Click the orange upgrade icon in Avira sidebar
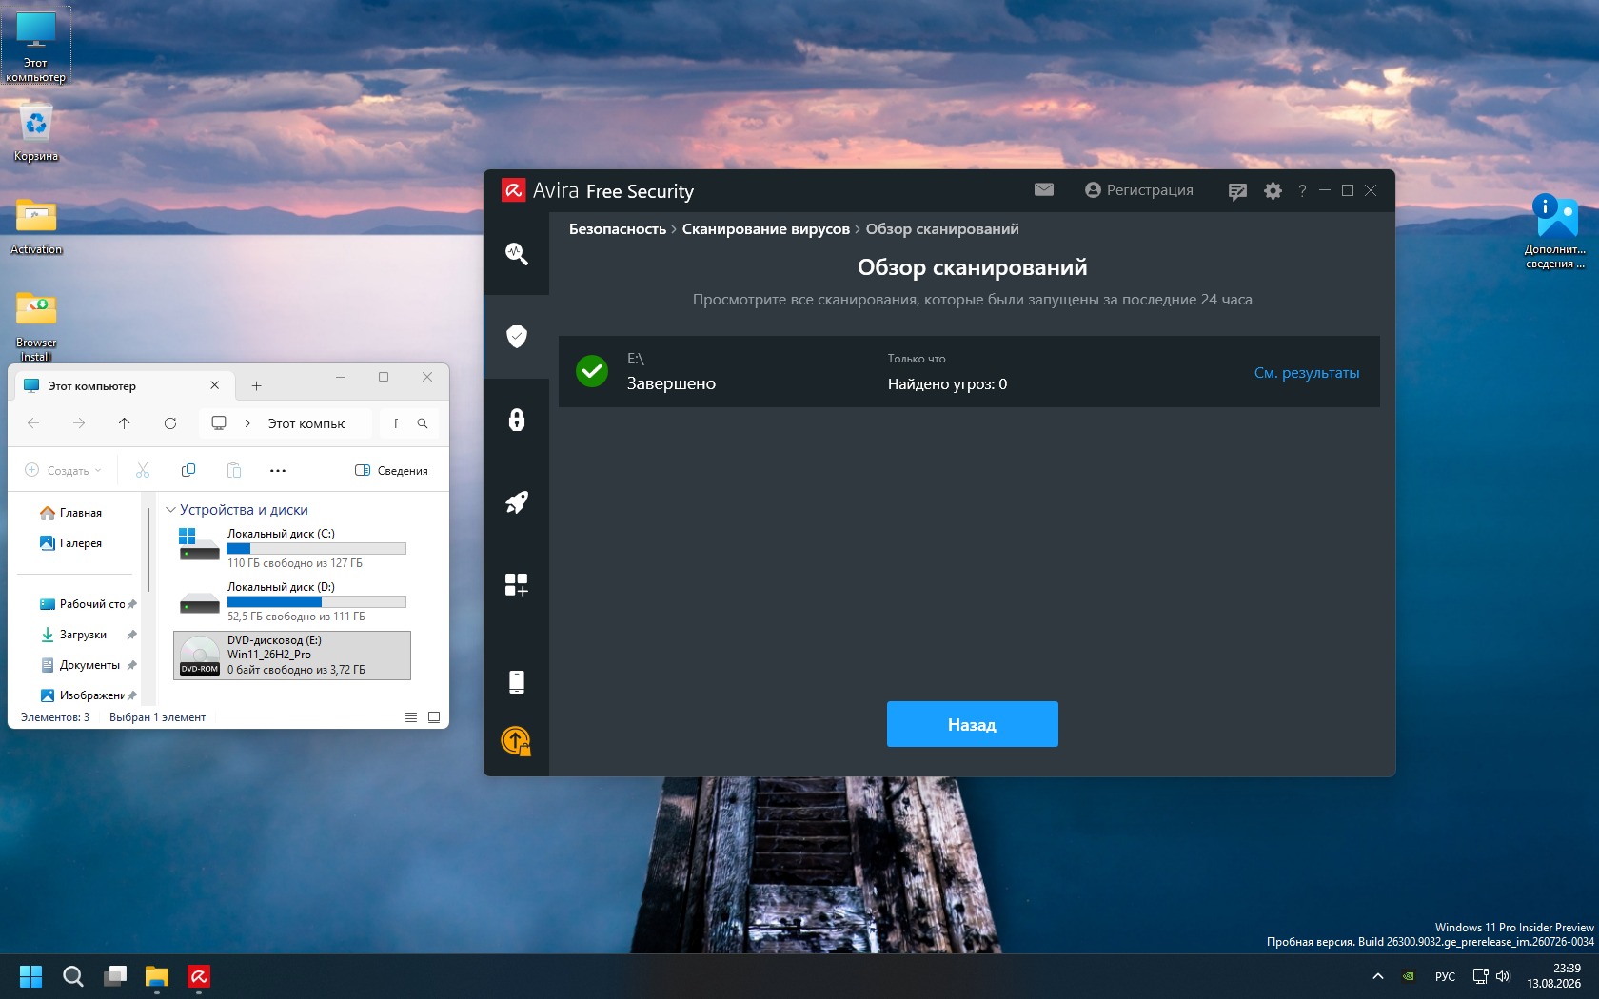1599x999 pixels. pyautogui.click(x=516, y=740)
